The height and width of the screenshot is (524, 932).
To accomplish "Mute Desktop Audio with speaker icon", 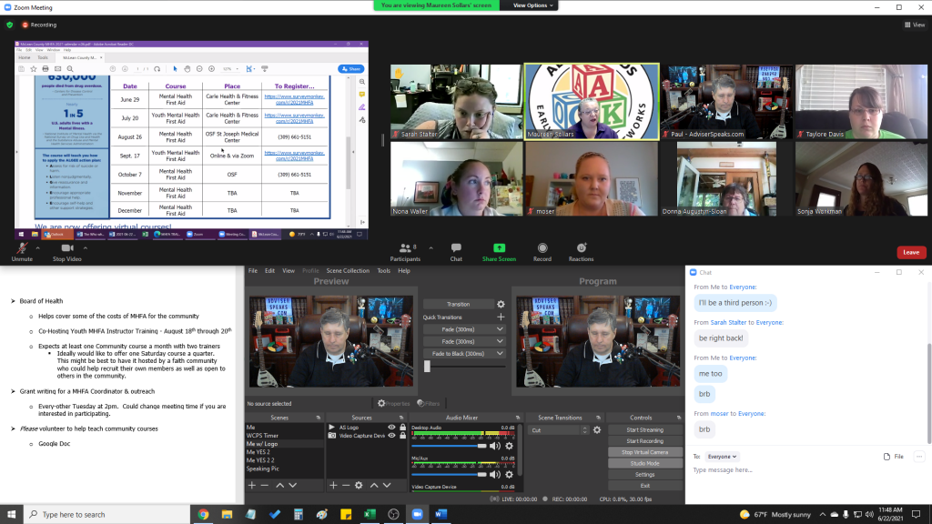I will 494,446.
